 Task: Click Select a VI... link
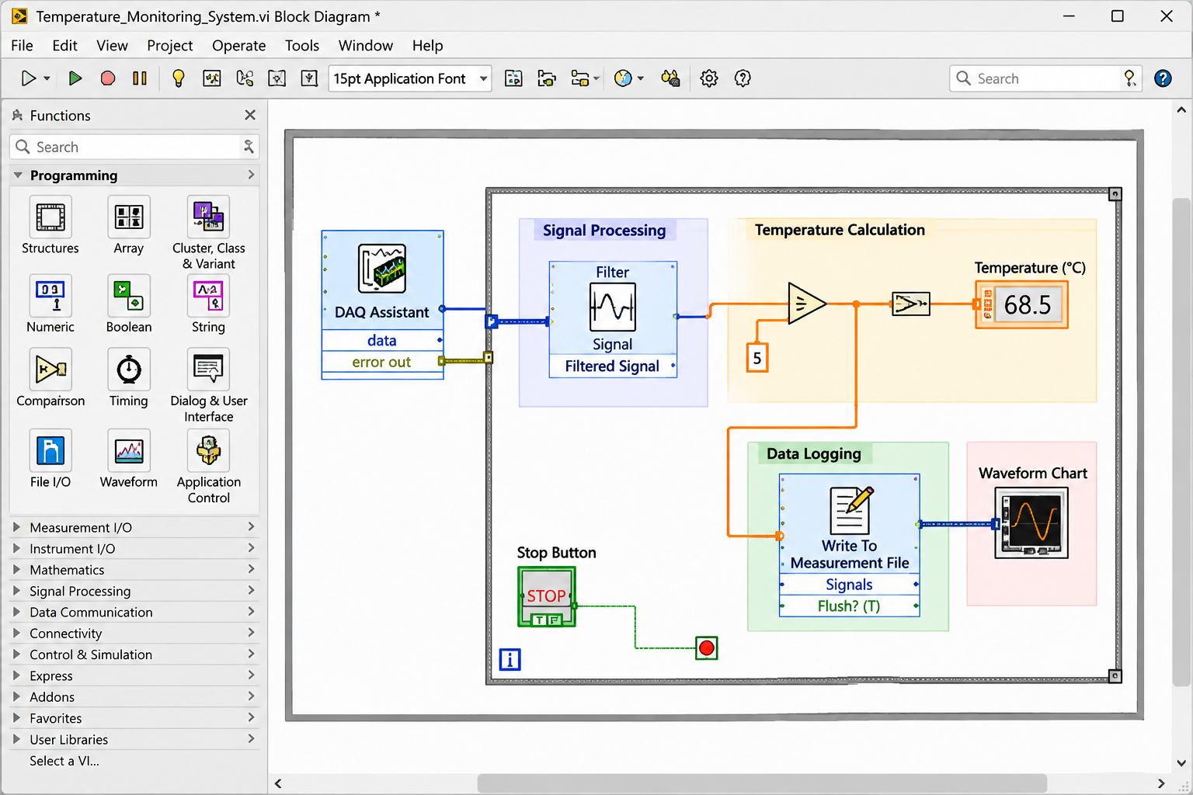(64, 762)
